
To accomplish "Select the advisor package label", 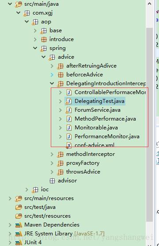I will [x=67, y=181].
